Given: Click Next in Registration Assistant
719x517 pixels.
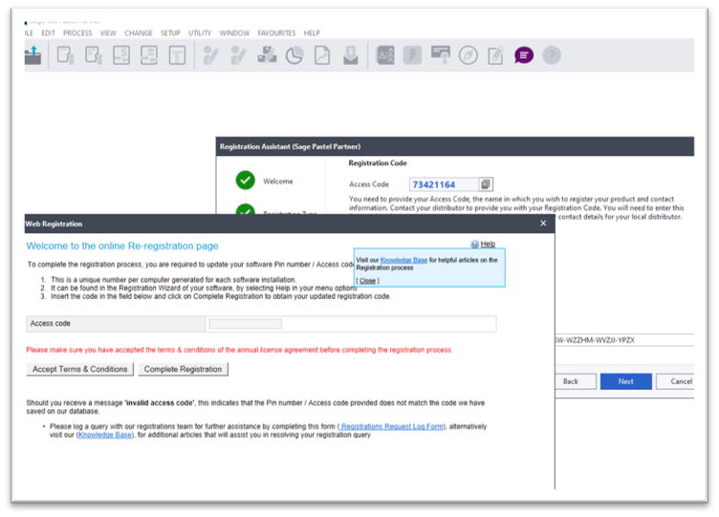Looking at the screenshot, I should click(x=626, y=381).
